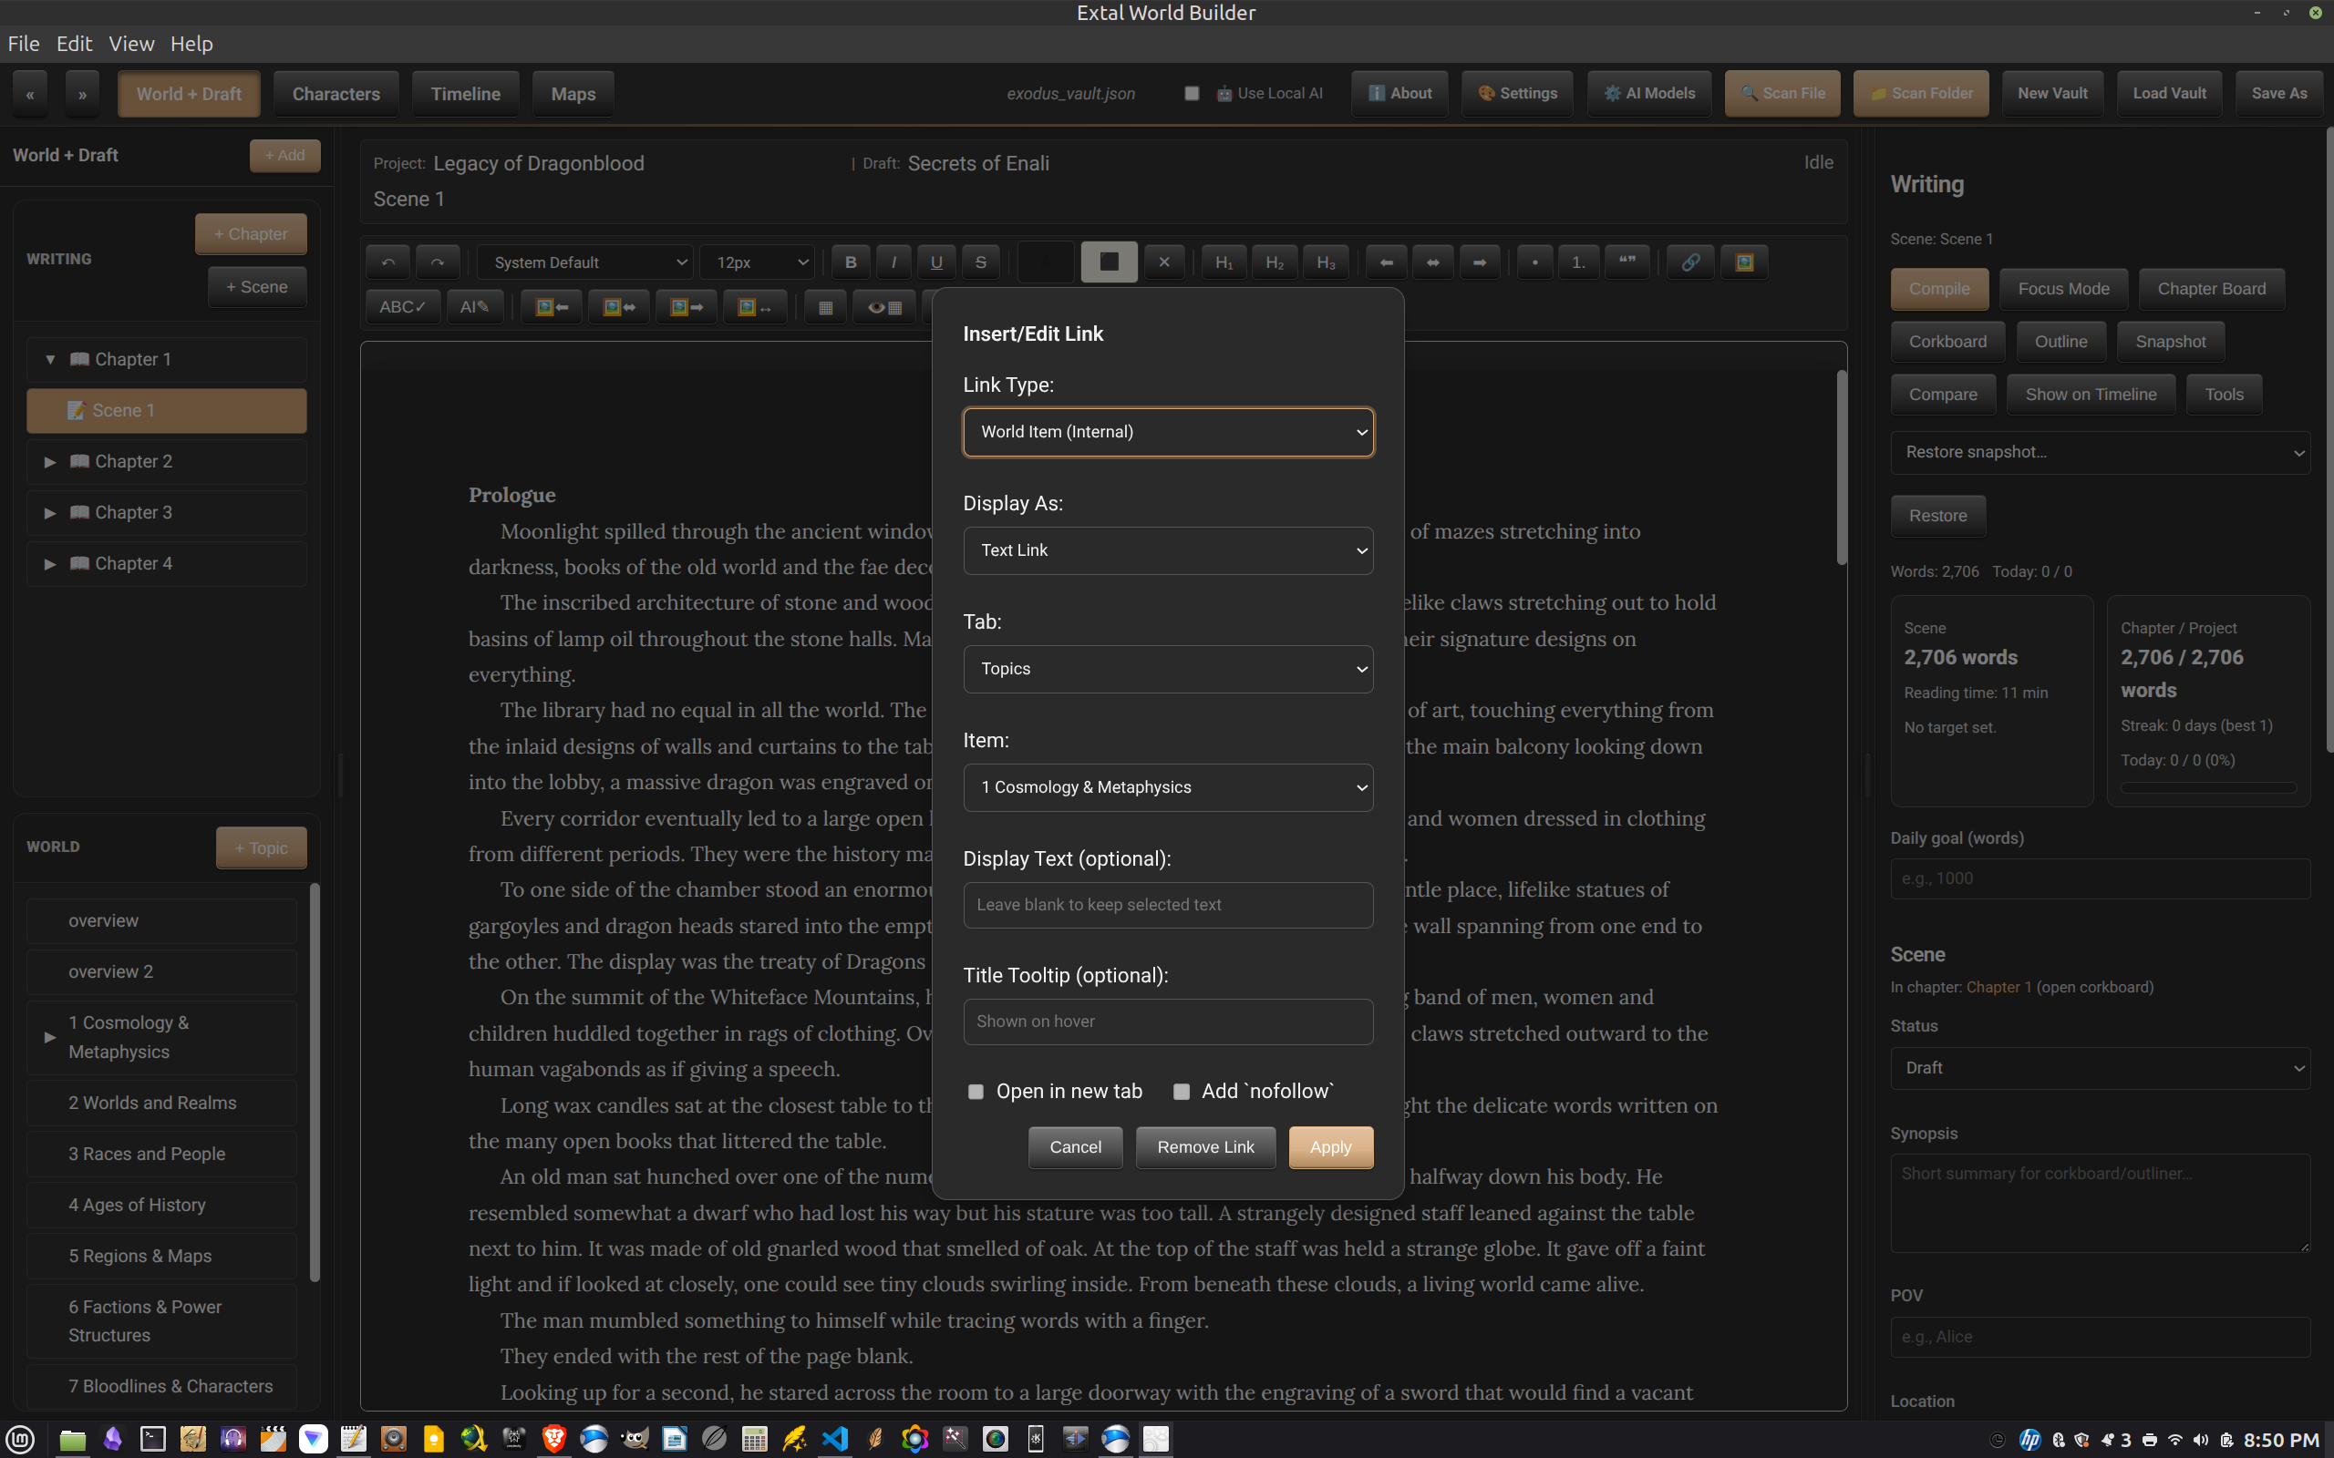Check the Add nofollow checkbox
This screenshot has width=2334, height=1458.
[1181, 1092]
